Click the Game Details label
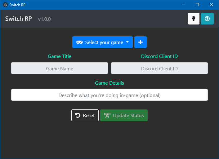The height and width of the screenshot is (159, 219). (x=109, y=83)
